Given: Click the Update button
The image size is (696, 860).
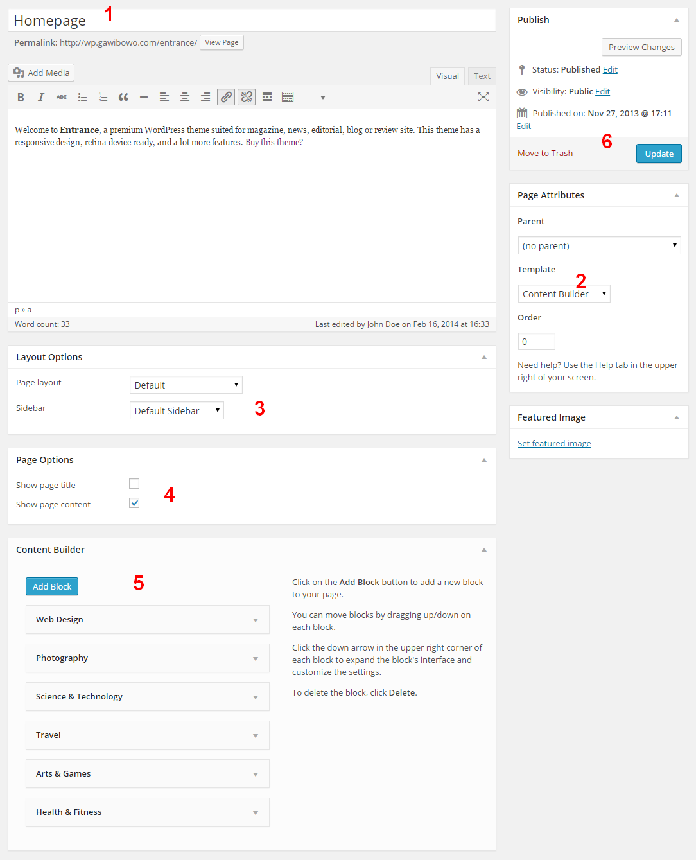Looking at the screenshot, I should point(659,154).
